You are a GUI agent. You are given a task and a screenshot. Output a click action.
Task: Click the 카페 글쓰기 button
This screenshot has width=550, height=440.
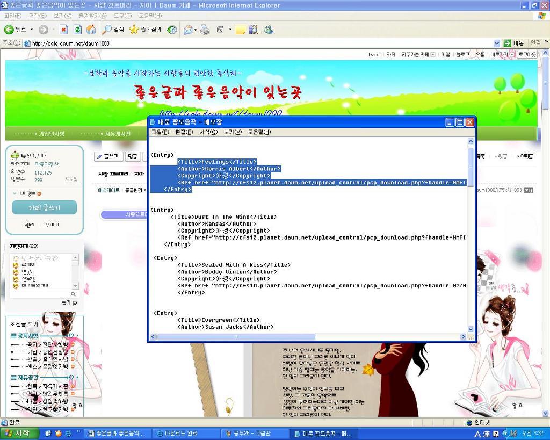tap(44, 207)
